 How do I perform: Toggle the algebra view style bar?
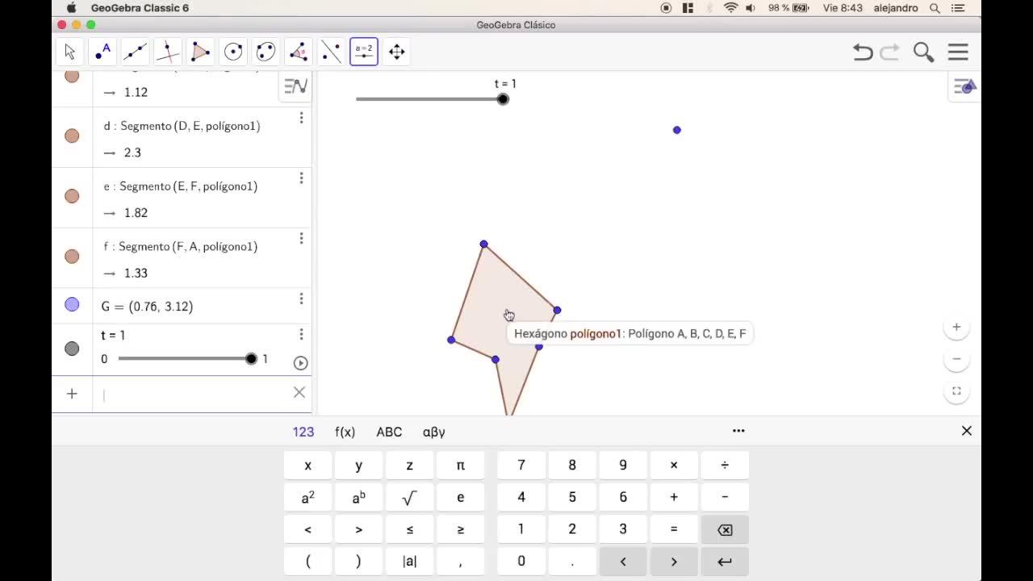(295, 86)
